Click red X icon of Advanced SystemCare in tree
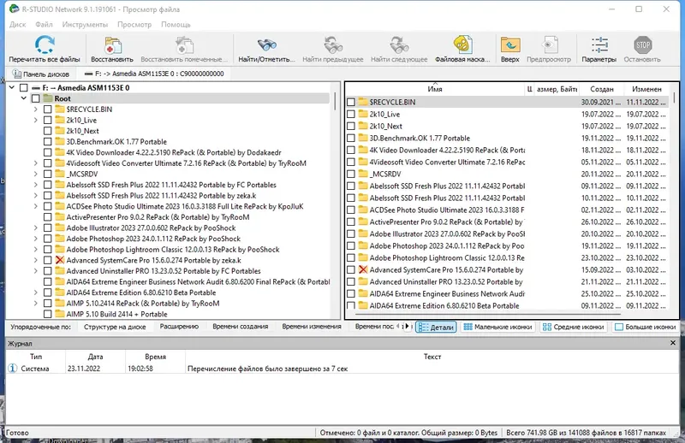The height and width of the screenshot is (443, 685). pyautogui.click(x=60, y=260)
